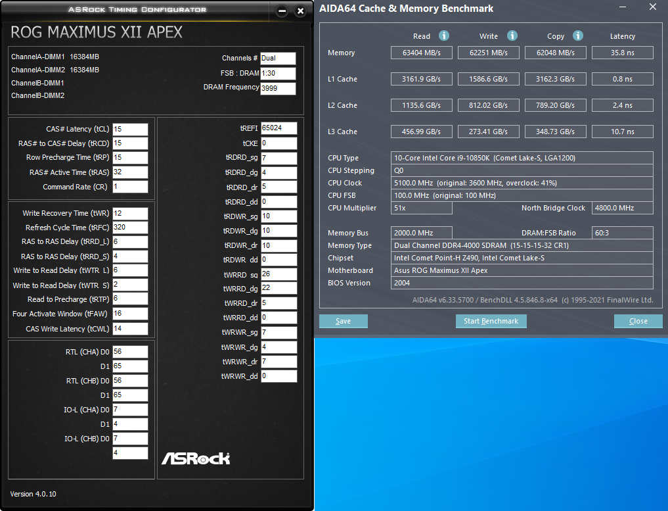Close AIDA64 window with the X icon
The width and height of the screenshot is (668, 511).
pos(653,7)
